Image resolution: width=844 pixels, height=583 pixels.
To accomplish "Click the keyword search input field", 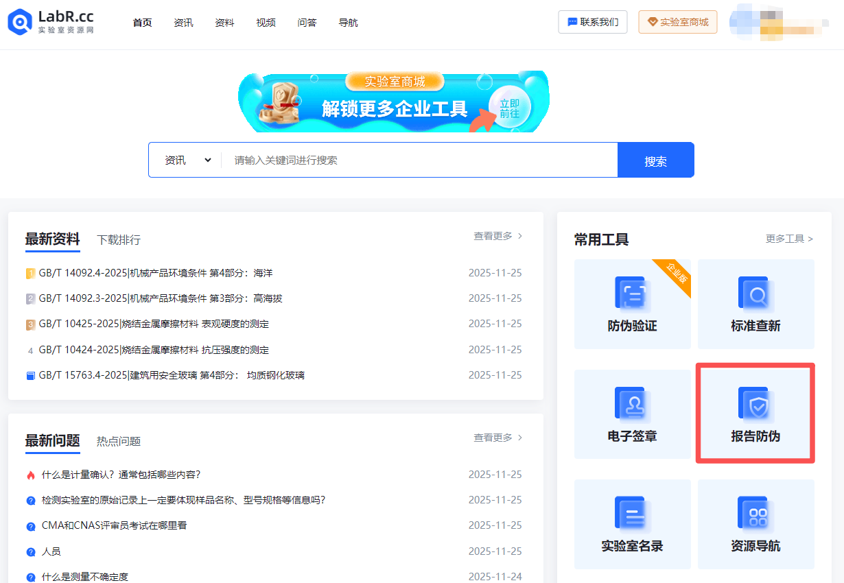I will pyautogui.click(x=419, y=160).
